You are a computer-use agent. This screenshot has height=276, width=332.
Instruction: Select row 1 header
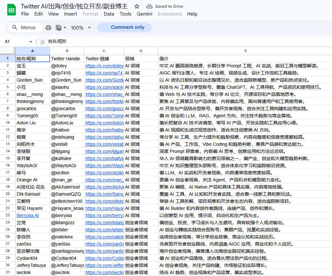(x=7, y=59)
